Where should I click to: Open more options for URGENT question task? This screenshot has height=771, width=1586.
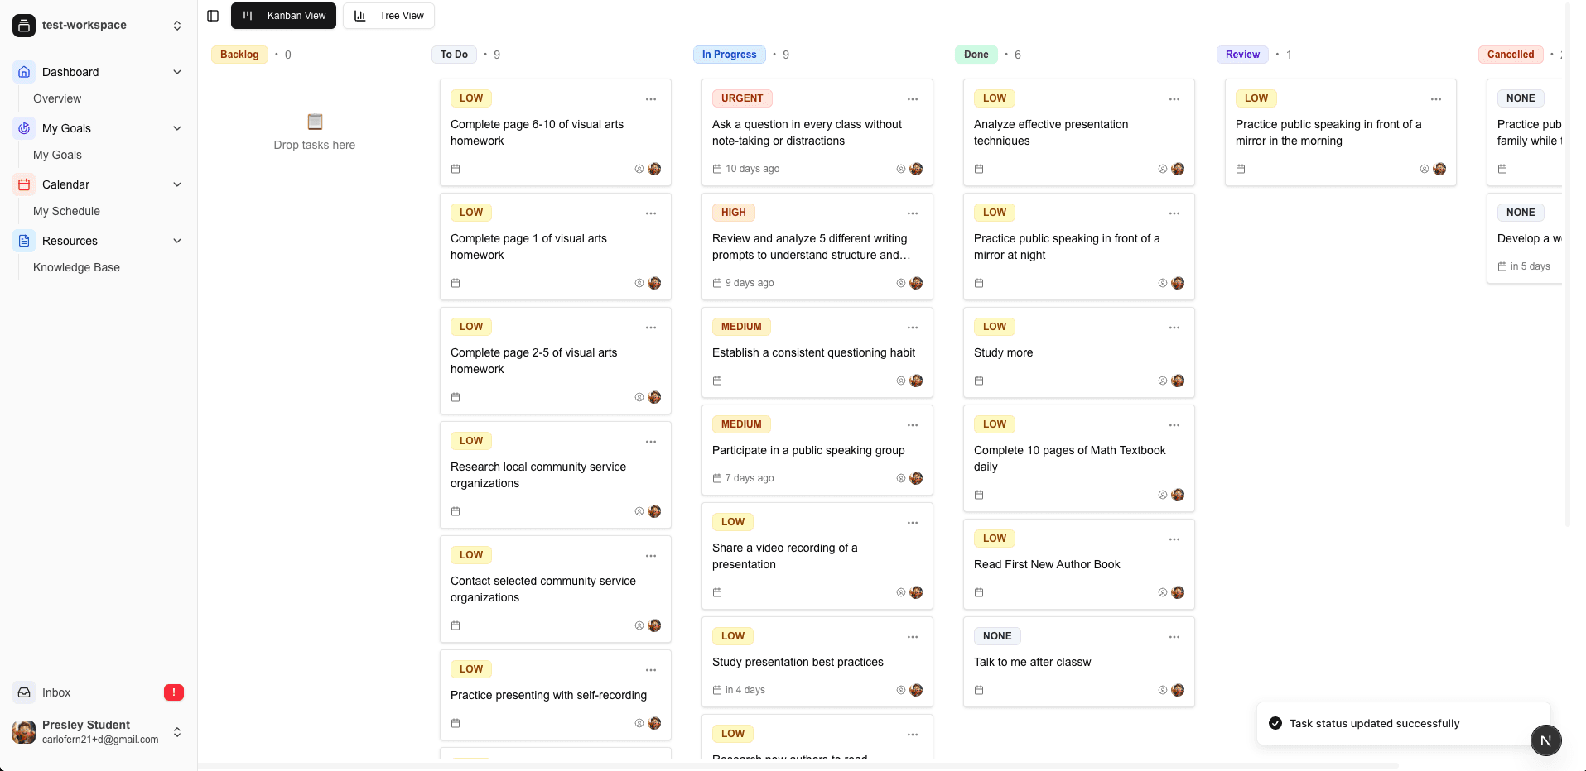tap(912, 99)
